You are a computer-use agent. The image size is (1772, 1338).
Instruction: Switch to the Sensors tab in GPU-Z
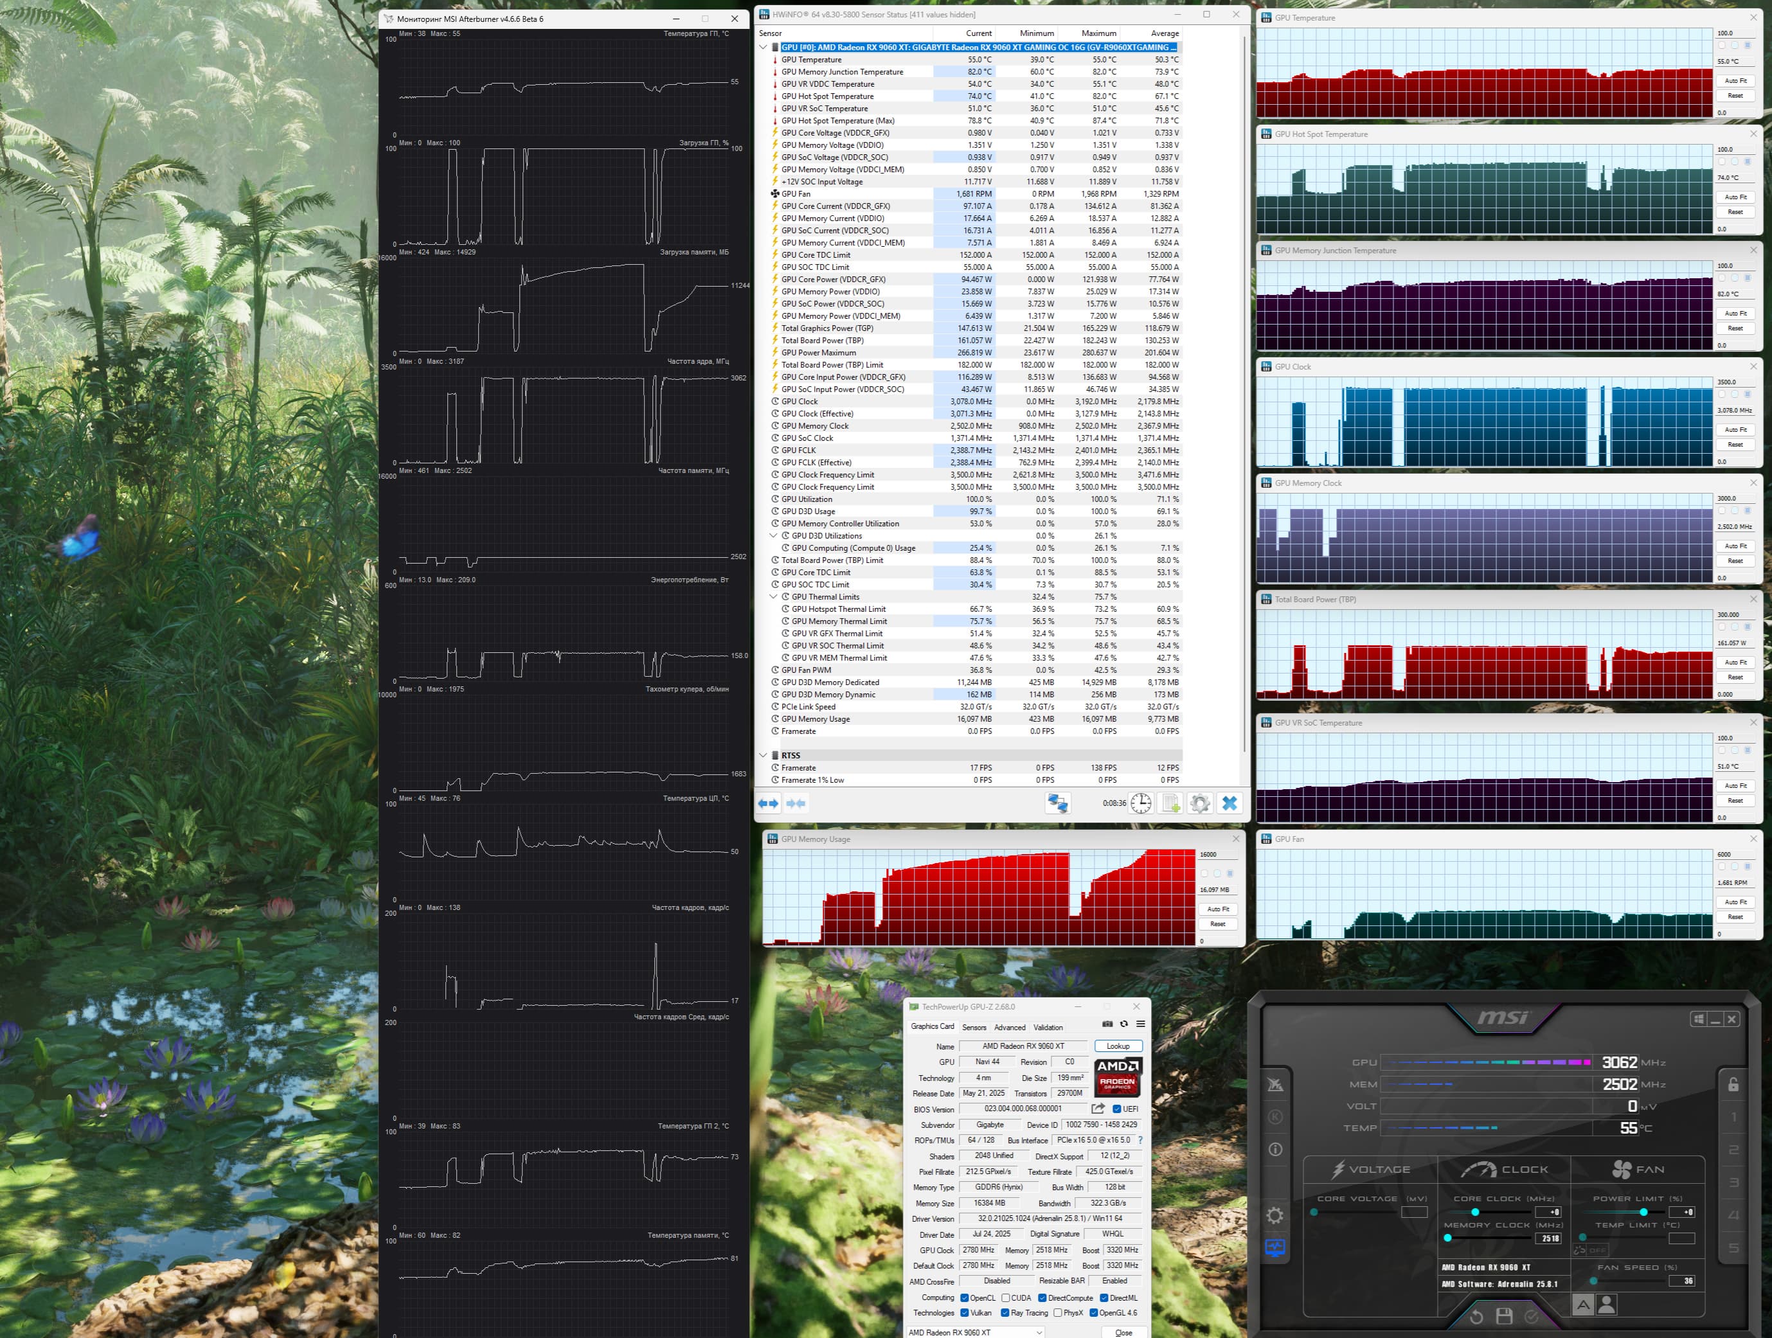click(973, 1027)
